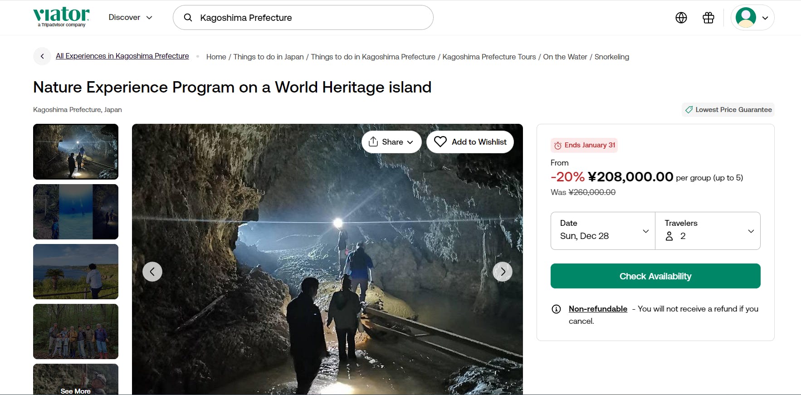The image size is (801, 395).
Task: Open the Snorkeling breadcrumb
Action: pyautogui.click(x=611, y=57)
